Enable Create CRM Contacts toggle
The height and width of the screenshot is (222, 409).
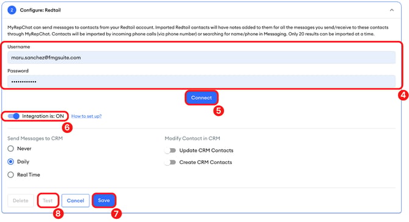click(x=170, y=162)
